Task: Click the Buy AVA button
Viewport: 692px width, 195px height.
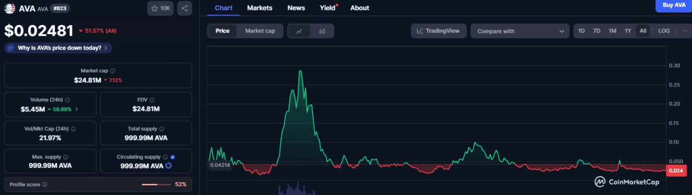Action: [x=674, y=5]
